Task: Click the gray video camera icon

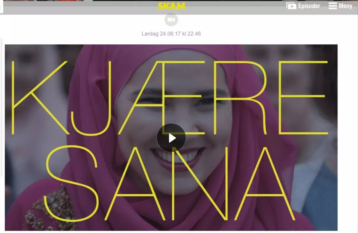Action: pos(171,20)
